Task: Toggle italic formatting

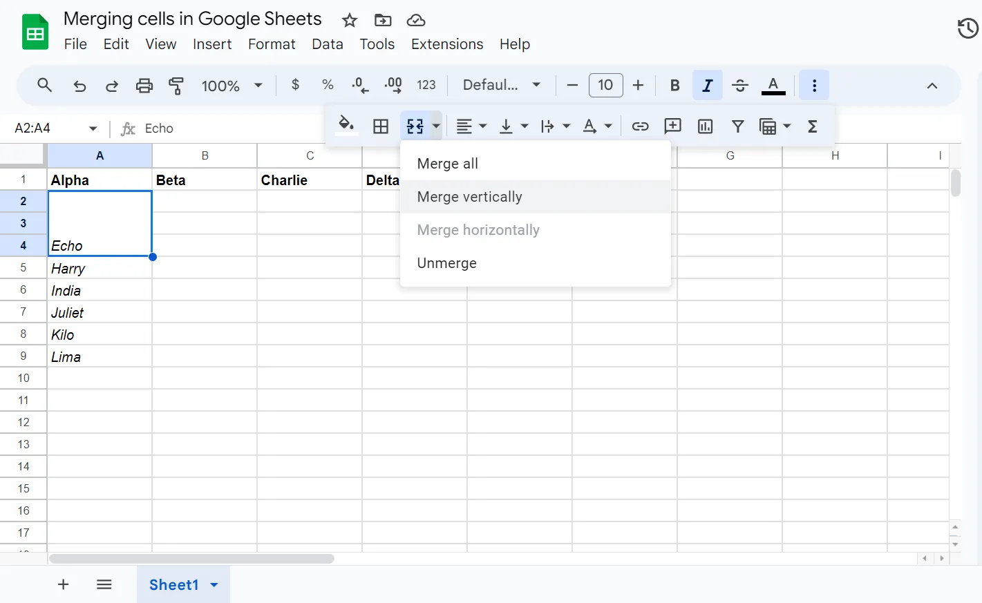Action: (708, 86)
